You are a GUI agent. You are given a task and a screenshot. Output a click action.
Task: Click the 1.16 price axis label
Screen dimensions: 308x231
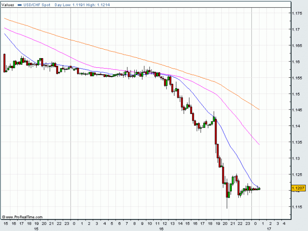pos(296,62)
